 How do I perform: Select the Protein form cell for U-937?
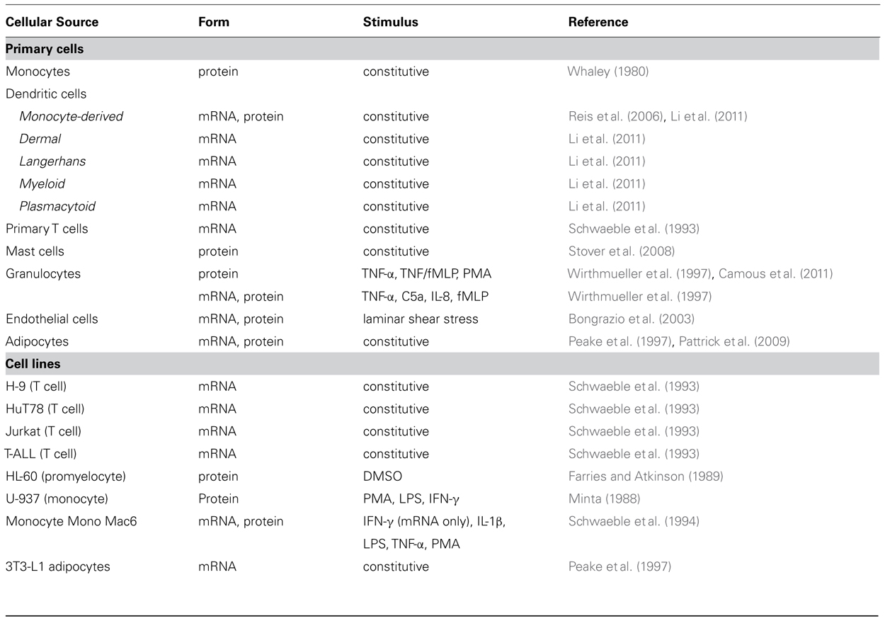tap(218, 499)
